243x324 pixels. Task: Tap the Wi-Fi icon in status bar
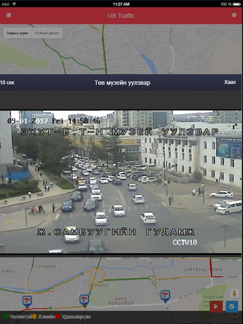[14, 4]
